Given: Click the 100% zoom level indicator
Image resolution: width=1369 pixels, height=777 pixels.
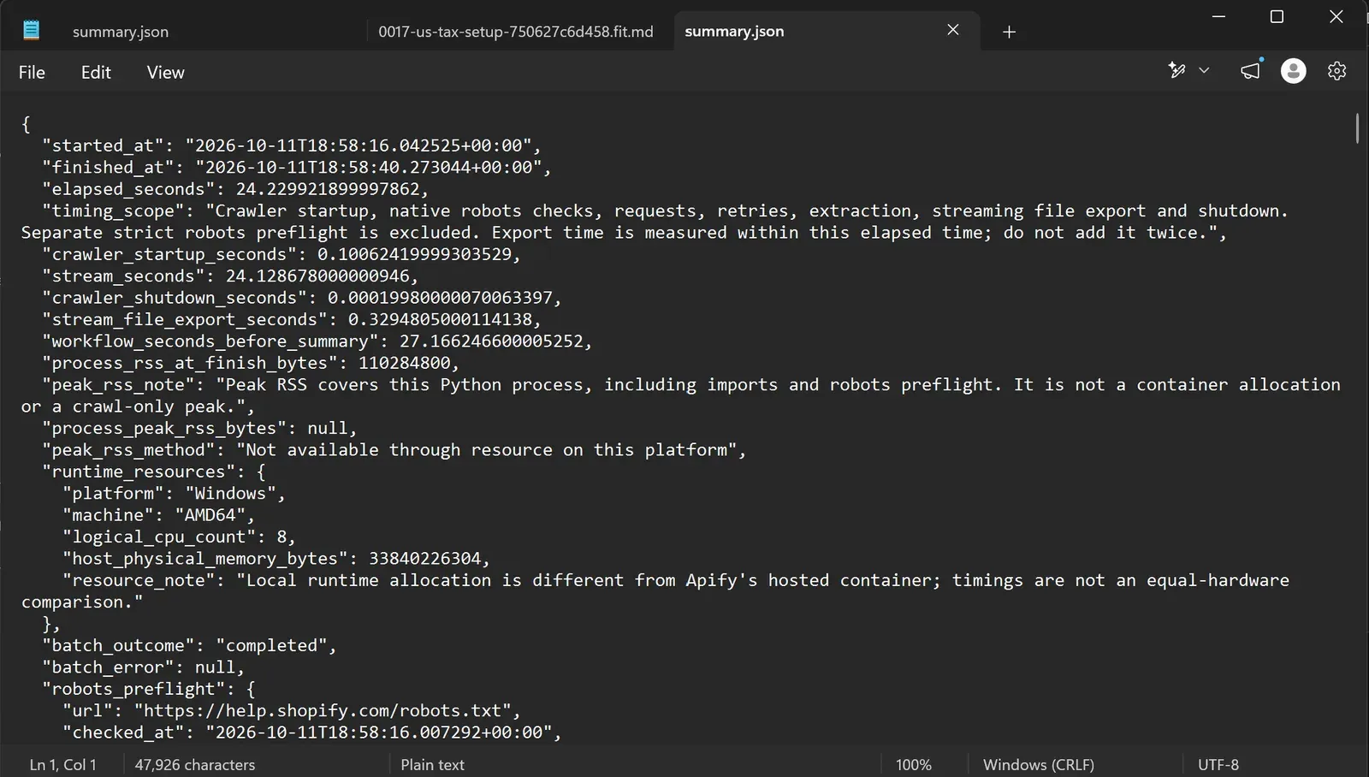Looking at the screenshot, I should 913,765.
